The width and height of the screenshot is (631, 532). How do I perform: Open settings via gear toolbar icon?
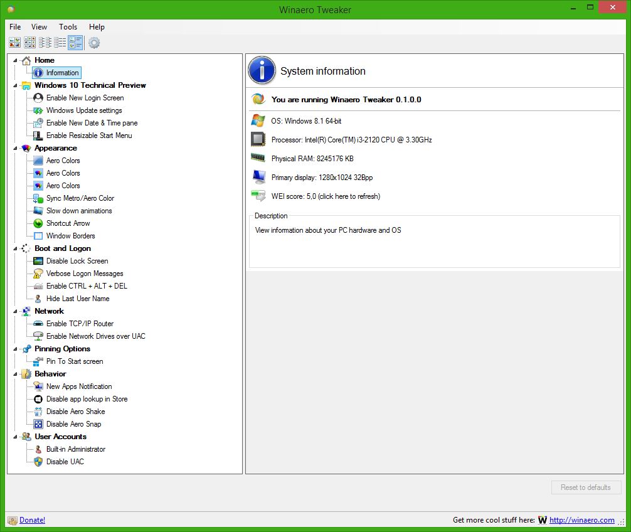pos(94,43)
